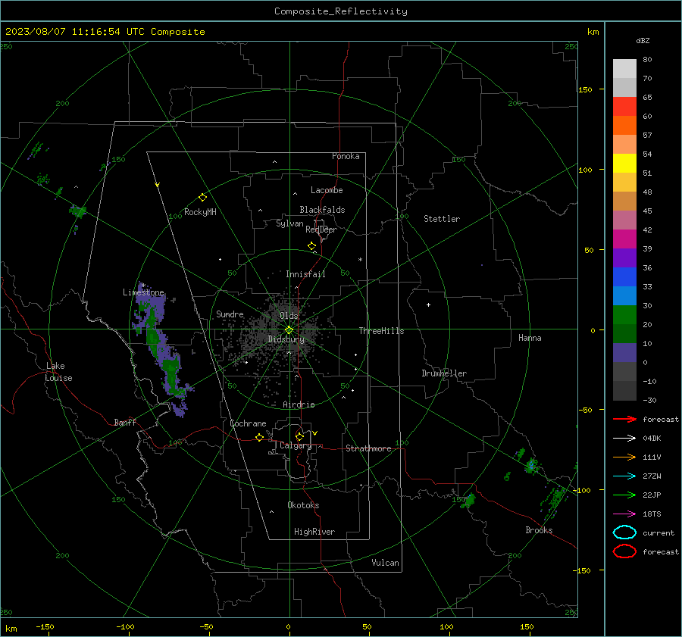Click the red forecast ellipse legend icon
Viewport: 682px width, 637px height.
click(624, 551)
